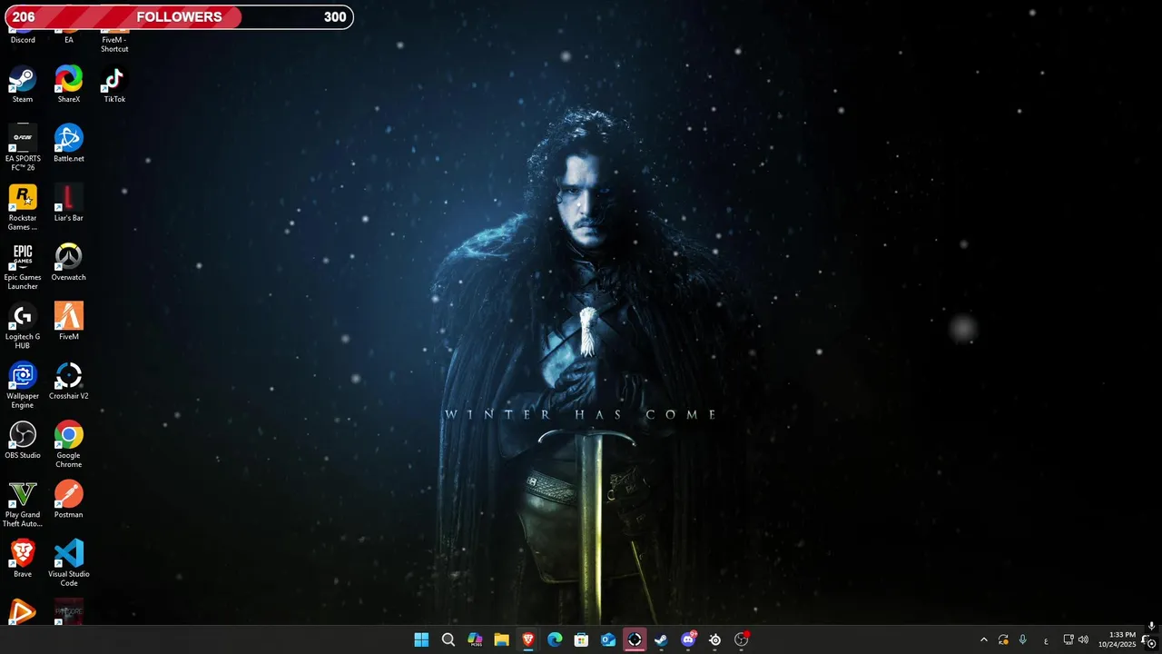
Task: Open the Epic Games Launcher shortcut
Action: point(23,266)
